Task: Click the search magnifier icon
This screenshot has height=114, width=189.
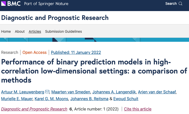Action: [180, 4]
